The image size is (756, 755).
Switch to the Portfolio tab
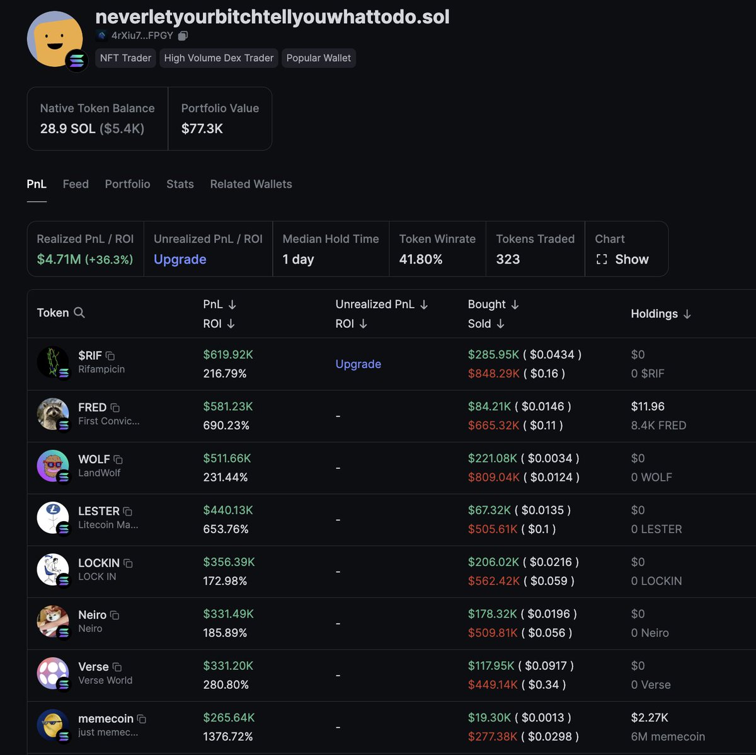point(127,184)
